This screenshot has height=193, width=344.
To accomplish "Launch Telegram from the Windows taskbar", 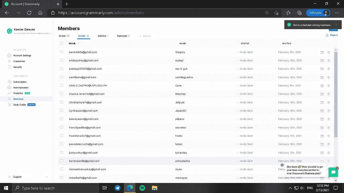I will [117, 188].
